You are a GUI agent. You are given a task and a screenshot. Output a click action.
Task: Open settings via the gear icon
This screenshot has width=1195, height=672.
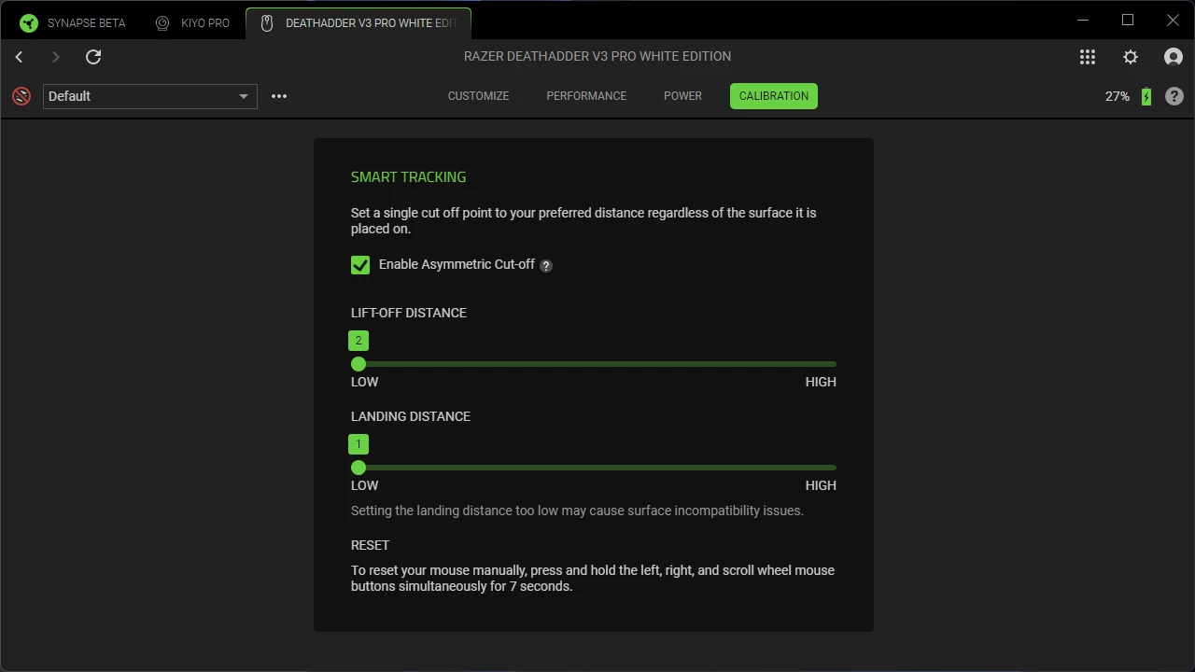pyautogui.click(x=1131, y=57)
